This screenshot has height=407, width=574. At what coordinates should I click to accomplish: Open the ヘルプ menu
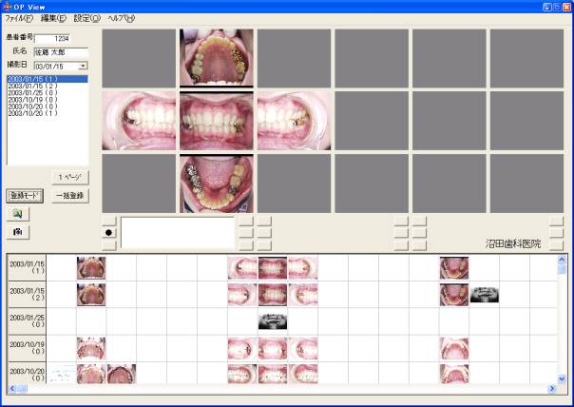coord(121,18)
